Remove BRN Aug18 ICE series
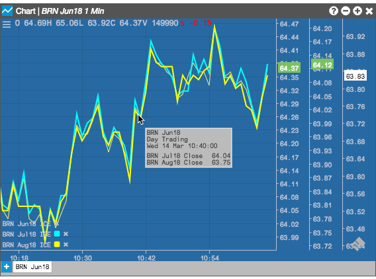The image size is (376, 279). 66,245
